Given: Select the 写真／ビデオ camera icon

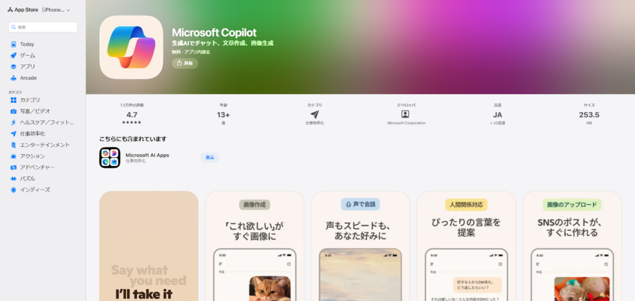Looking at the screenshot, I should point(14,111).
